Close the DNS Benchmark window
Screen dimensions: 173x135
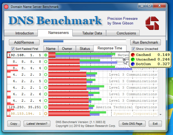coord(159,5)
